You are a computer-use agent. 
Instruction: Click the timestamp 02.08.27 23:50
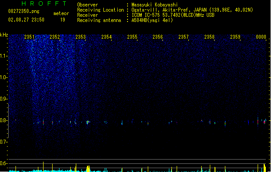(26, 20)
